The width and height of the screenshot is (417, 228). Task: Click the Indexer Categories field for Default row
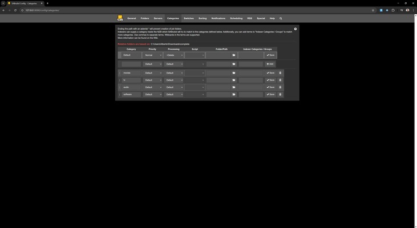251,55
